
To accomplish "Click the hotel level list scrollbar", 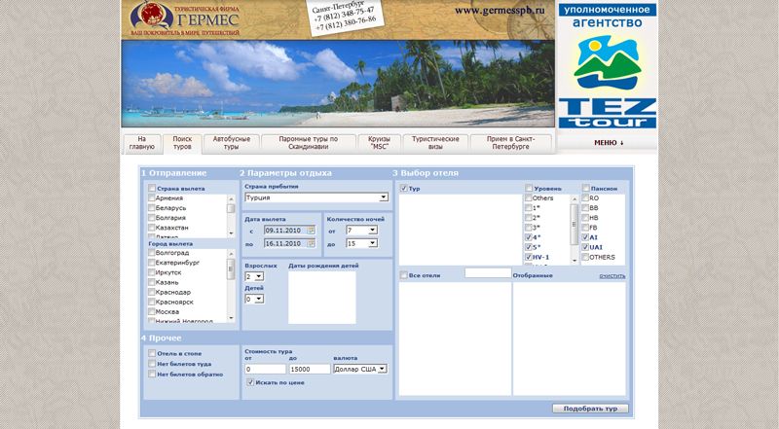I will [x=575, y=230].
